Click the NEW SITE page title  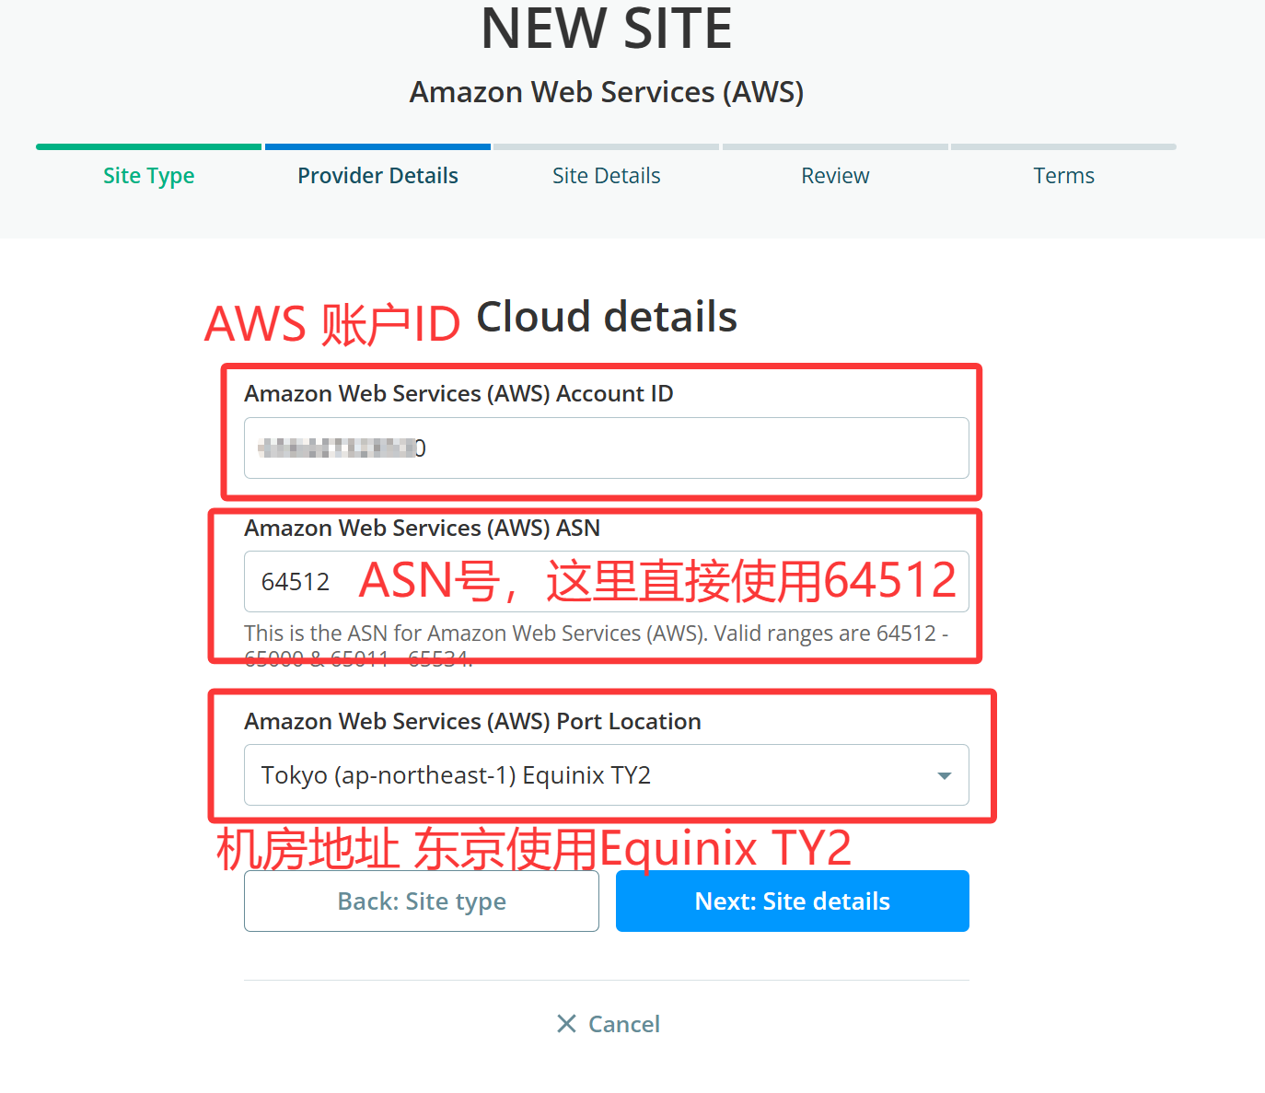tap(607, 29)
